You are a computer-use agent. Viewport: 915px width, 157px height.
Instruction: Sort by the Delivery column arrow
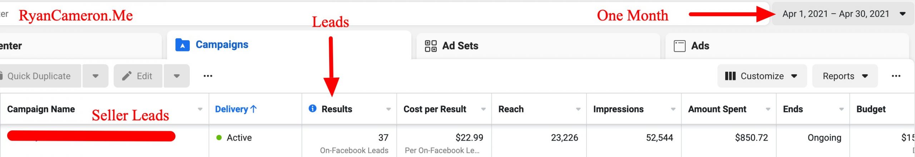tap(253, 109)
